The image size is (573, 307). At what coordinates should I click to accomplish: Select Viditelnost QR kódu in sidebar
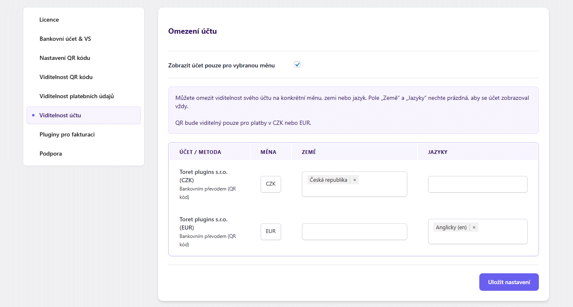[66, 77]
